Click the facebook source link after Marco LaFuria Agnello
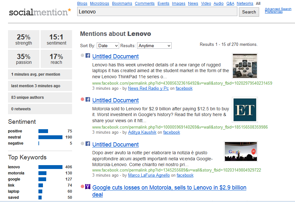The height and width of the screenshot is (202, 295). coord(185,175)
